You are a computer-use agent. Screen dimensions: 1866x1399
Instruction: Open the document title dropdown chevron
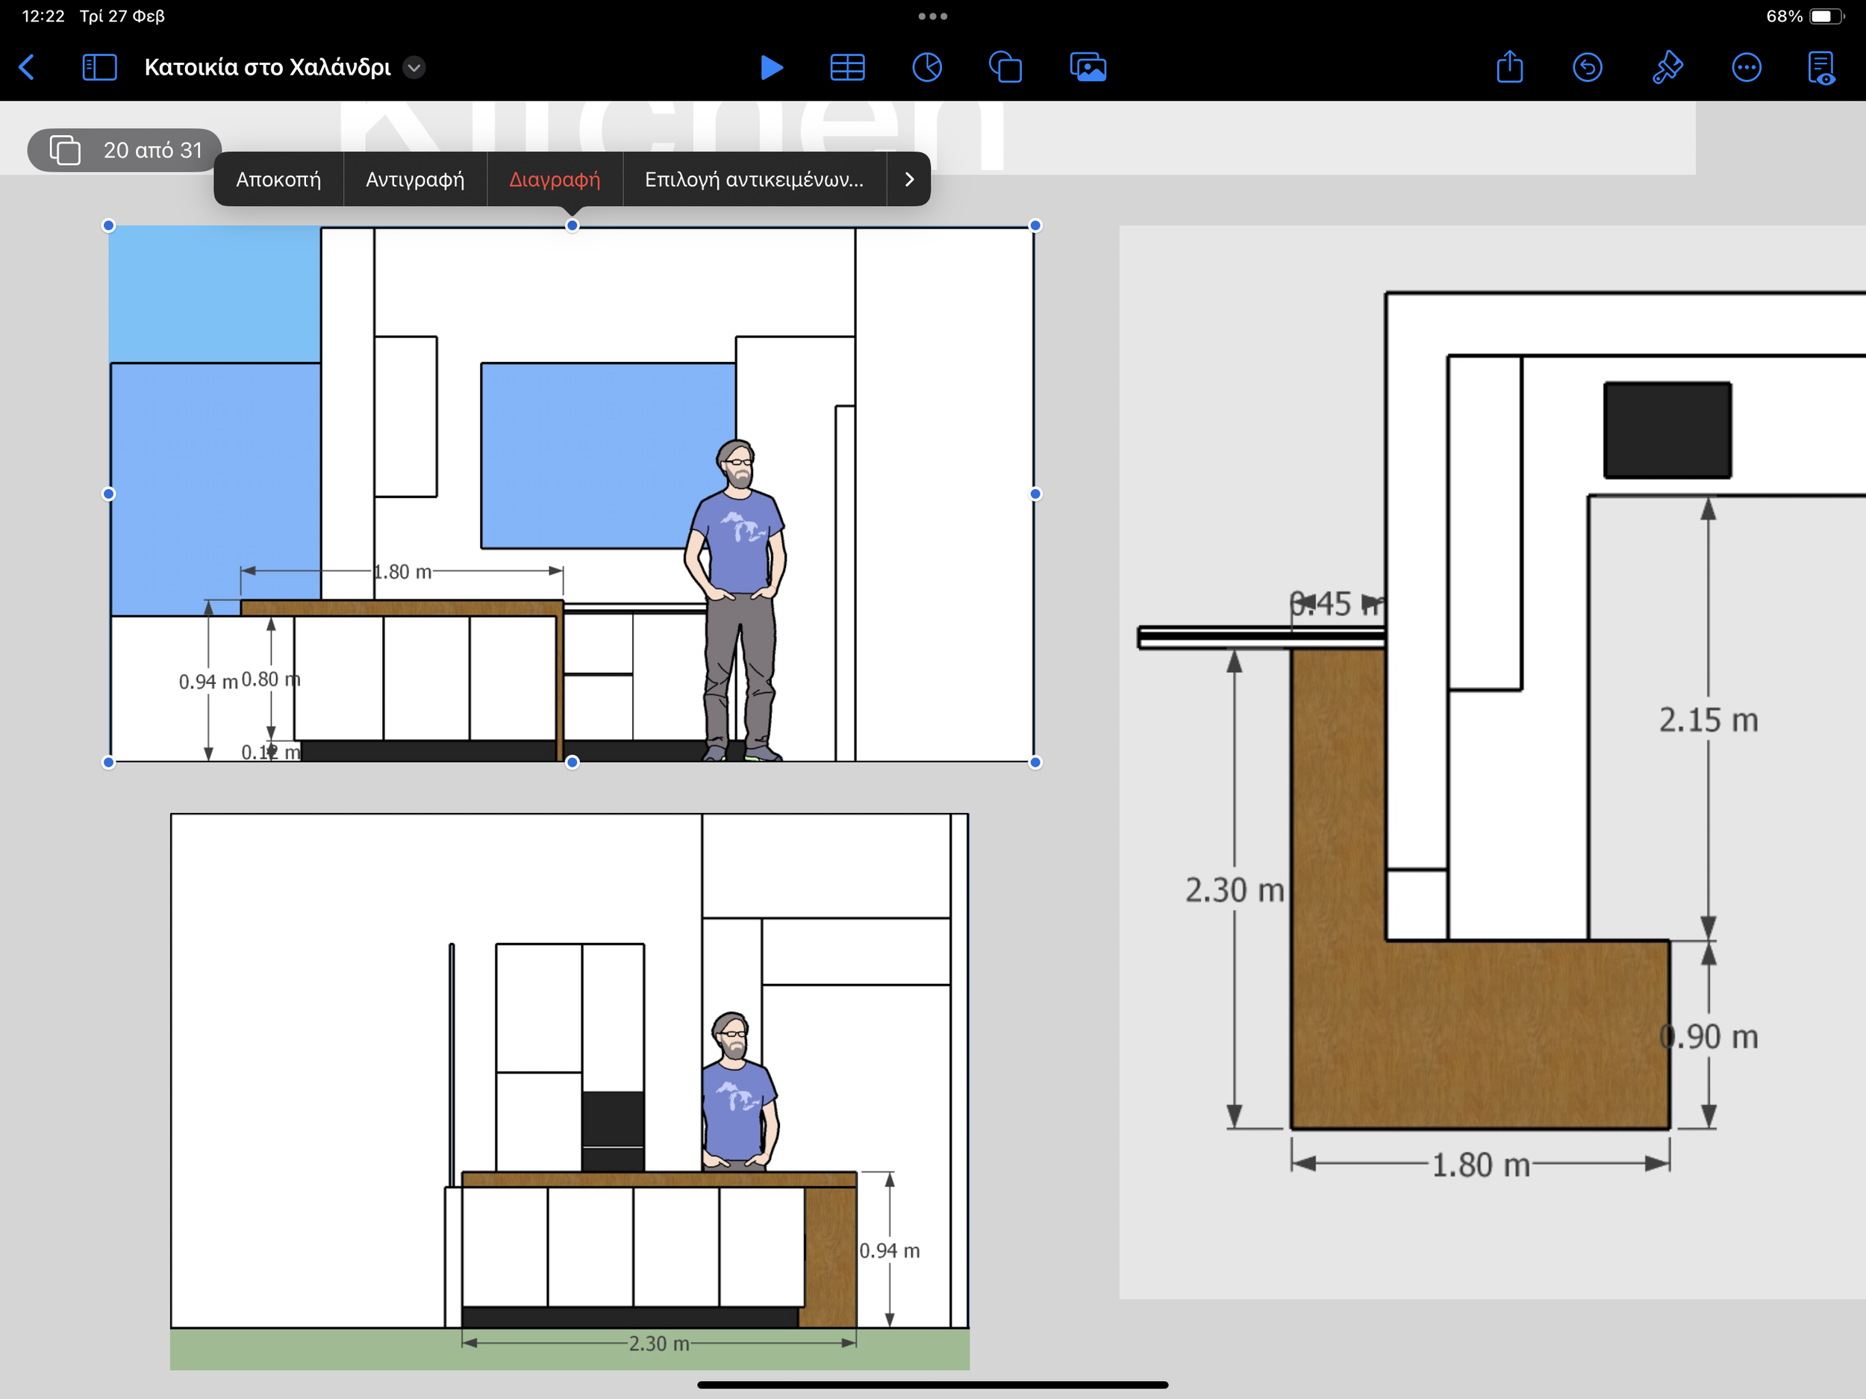pyautogui.click(x=414, y=66)
